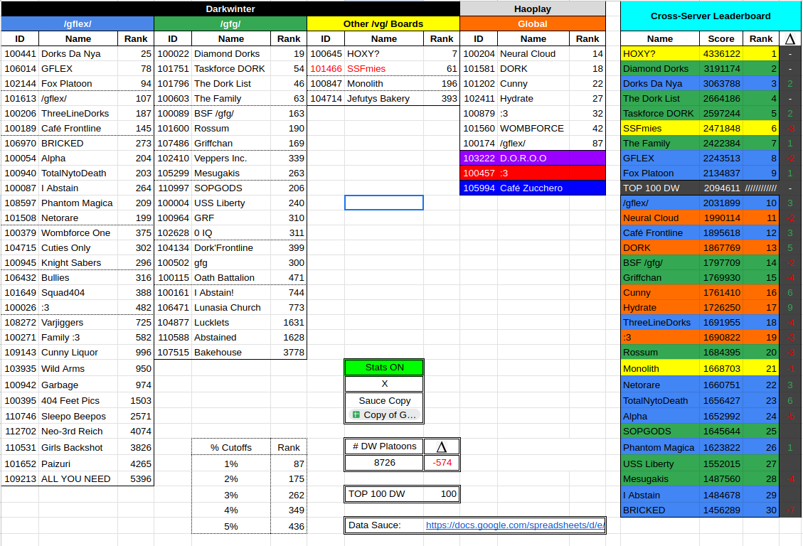The width and height of the screenshot is (803, 546).
Task: Select rank 436 in cutoffs table
Action: (x=289, y=526)
